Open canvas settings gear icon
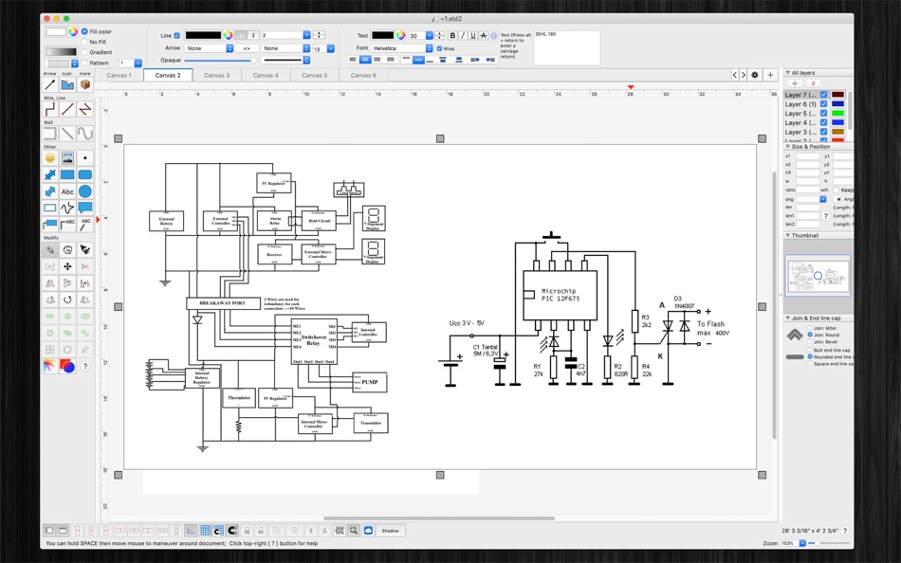This screenshot has height=563, width=901. [755, 75]
